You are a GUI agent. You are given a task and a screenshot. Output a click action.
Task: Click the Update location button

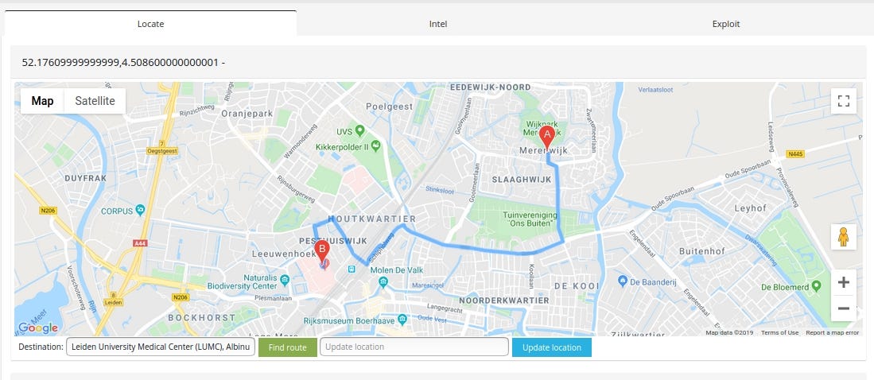pyautogui.click(x=552, y=347)
